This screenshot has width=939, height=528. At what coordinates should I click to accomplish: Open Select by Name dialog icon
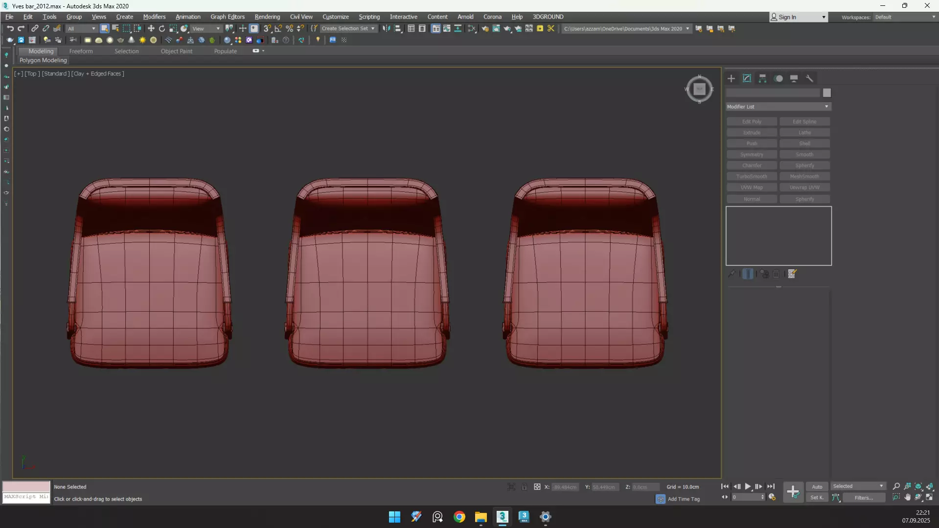(x=115, y=28)
